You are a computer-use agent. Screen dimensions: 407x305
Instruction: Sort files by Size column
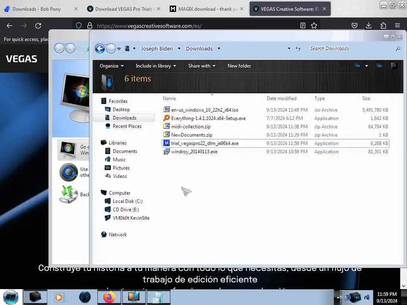point(366,98)
